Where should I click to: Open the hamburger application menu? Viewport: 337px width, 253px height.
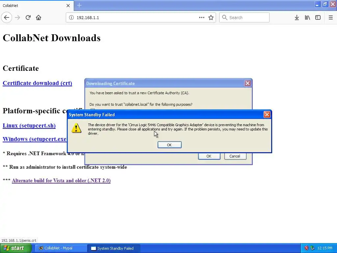point(330,17)
